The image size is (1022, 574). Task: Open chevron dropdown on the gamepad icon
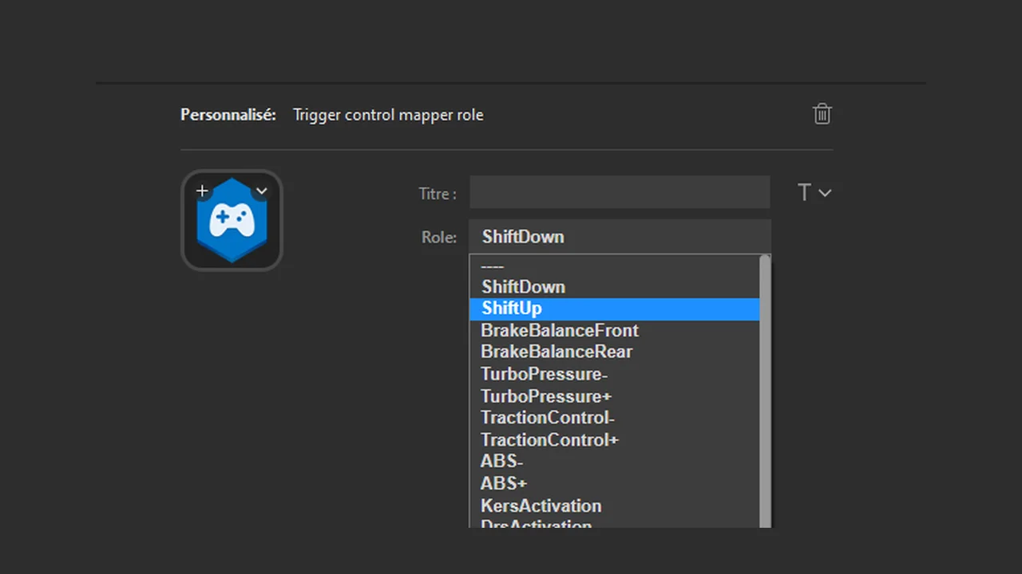(x=261, y=191)
